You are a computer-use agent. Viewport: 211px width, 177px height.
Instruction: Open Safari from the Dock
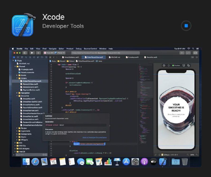click(35, 161)
